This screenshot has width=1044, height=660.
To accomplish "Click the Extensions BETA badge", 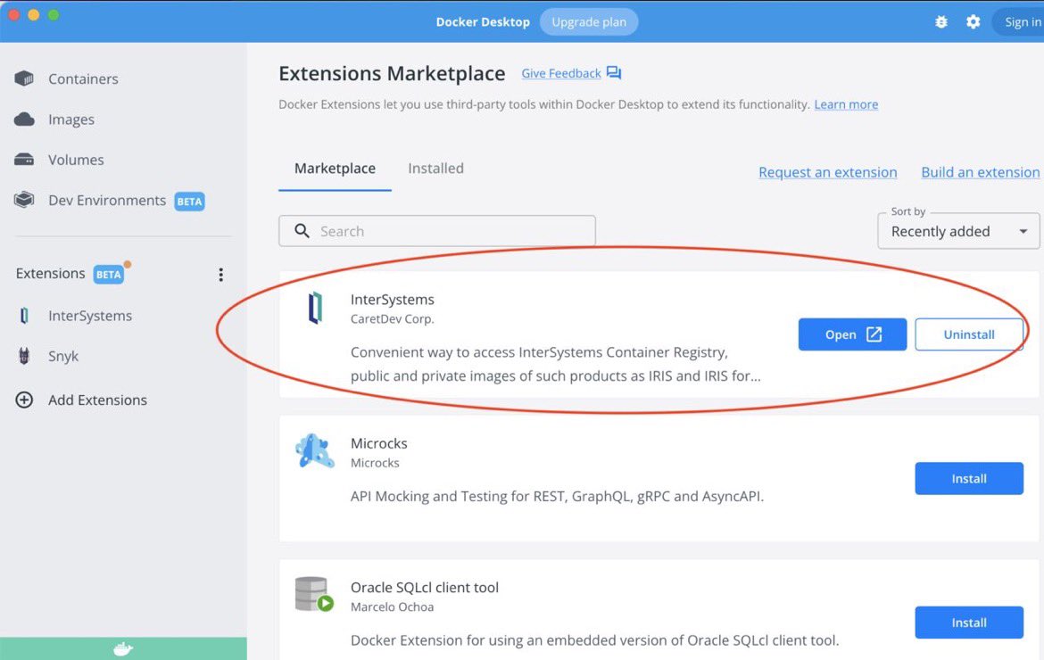I will click(109, 274).
